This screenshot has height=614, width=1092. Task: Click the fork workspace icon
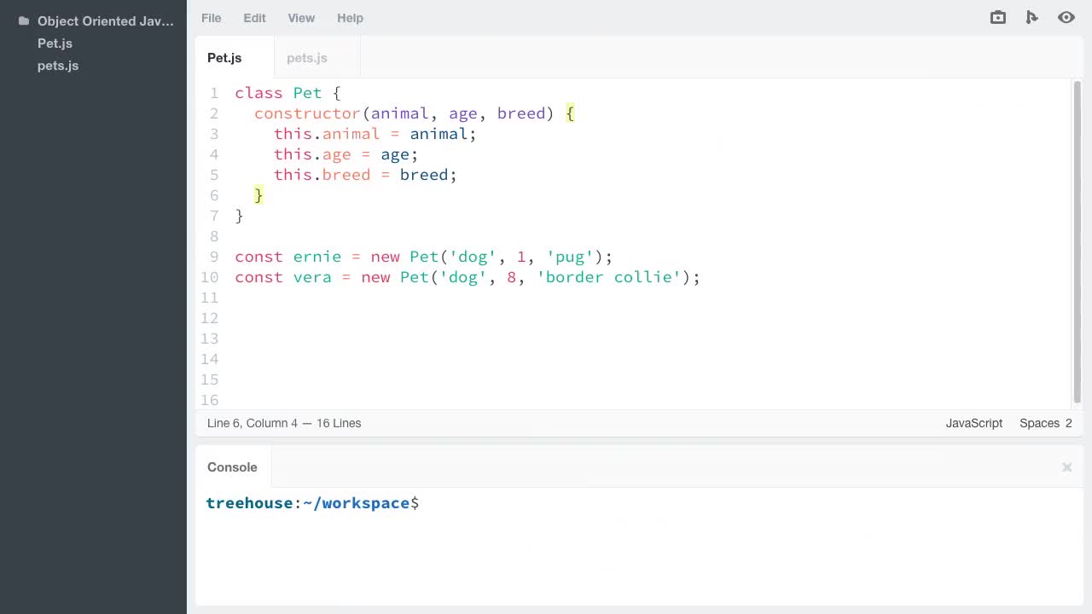point(1031,18)
